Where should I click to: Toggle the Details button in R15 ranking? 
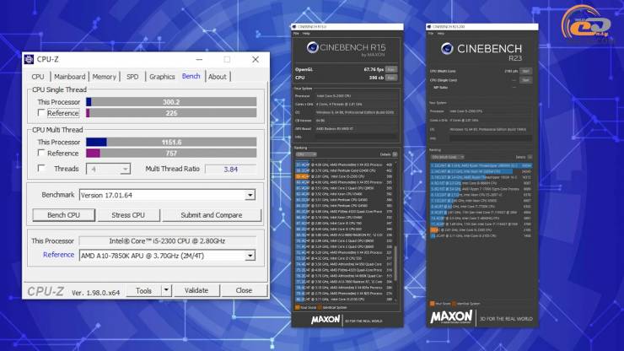coord(395,154)
